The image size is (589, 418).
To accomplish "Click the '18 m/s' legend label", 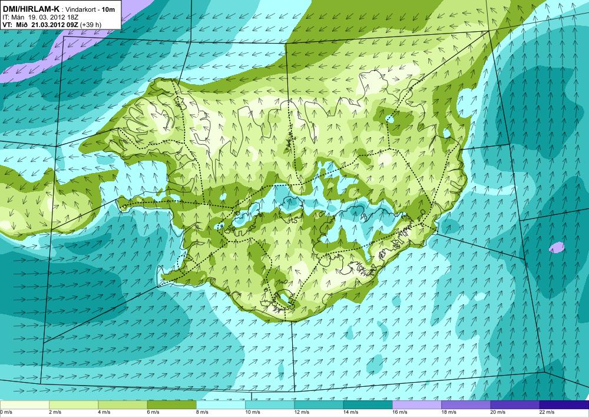I will pos(449,412).
